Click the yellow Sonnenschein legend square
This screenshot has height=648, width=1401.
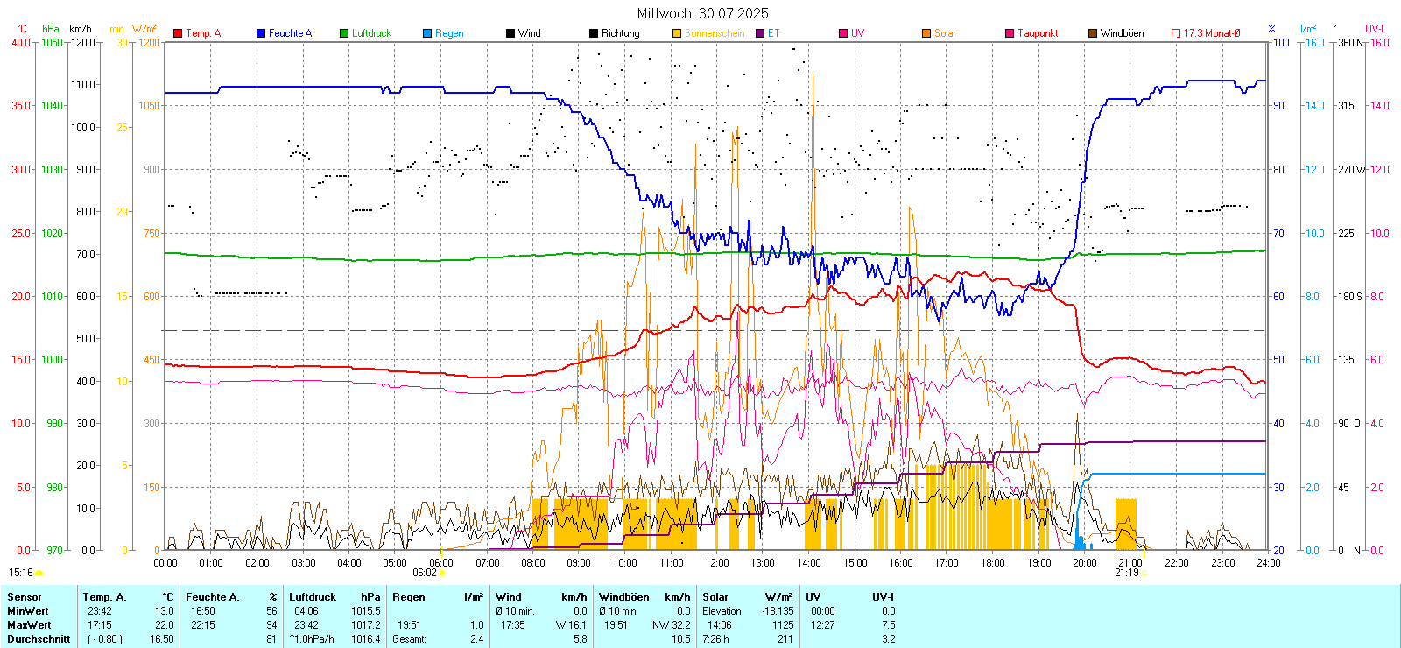pyautogui.click(x=677, y=33)
